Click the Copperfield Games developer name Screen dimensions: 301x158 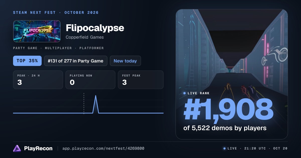tap(85, 37)
